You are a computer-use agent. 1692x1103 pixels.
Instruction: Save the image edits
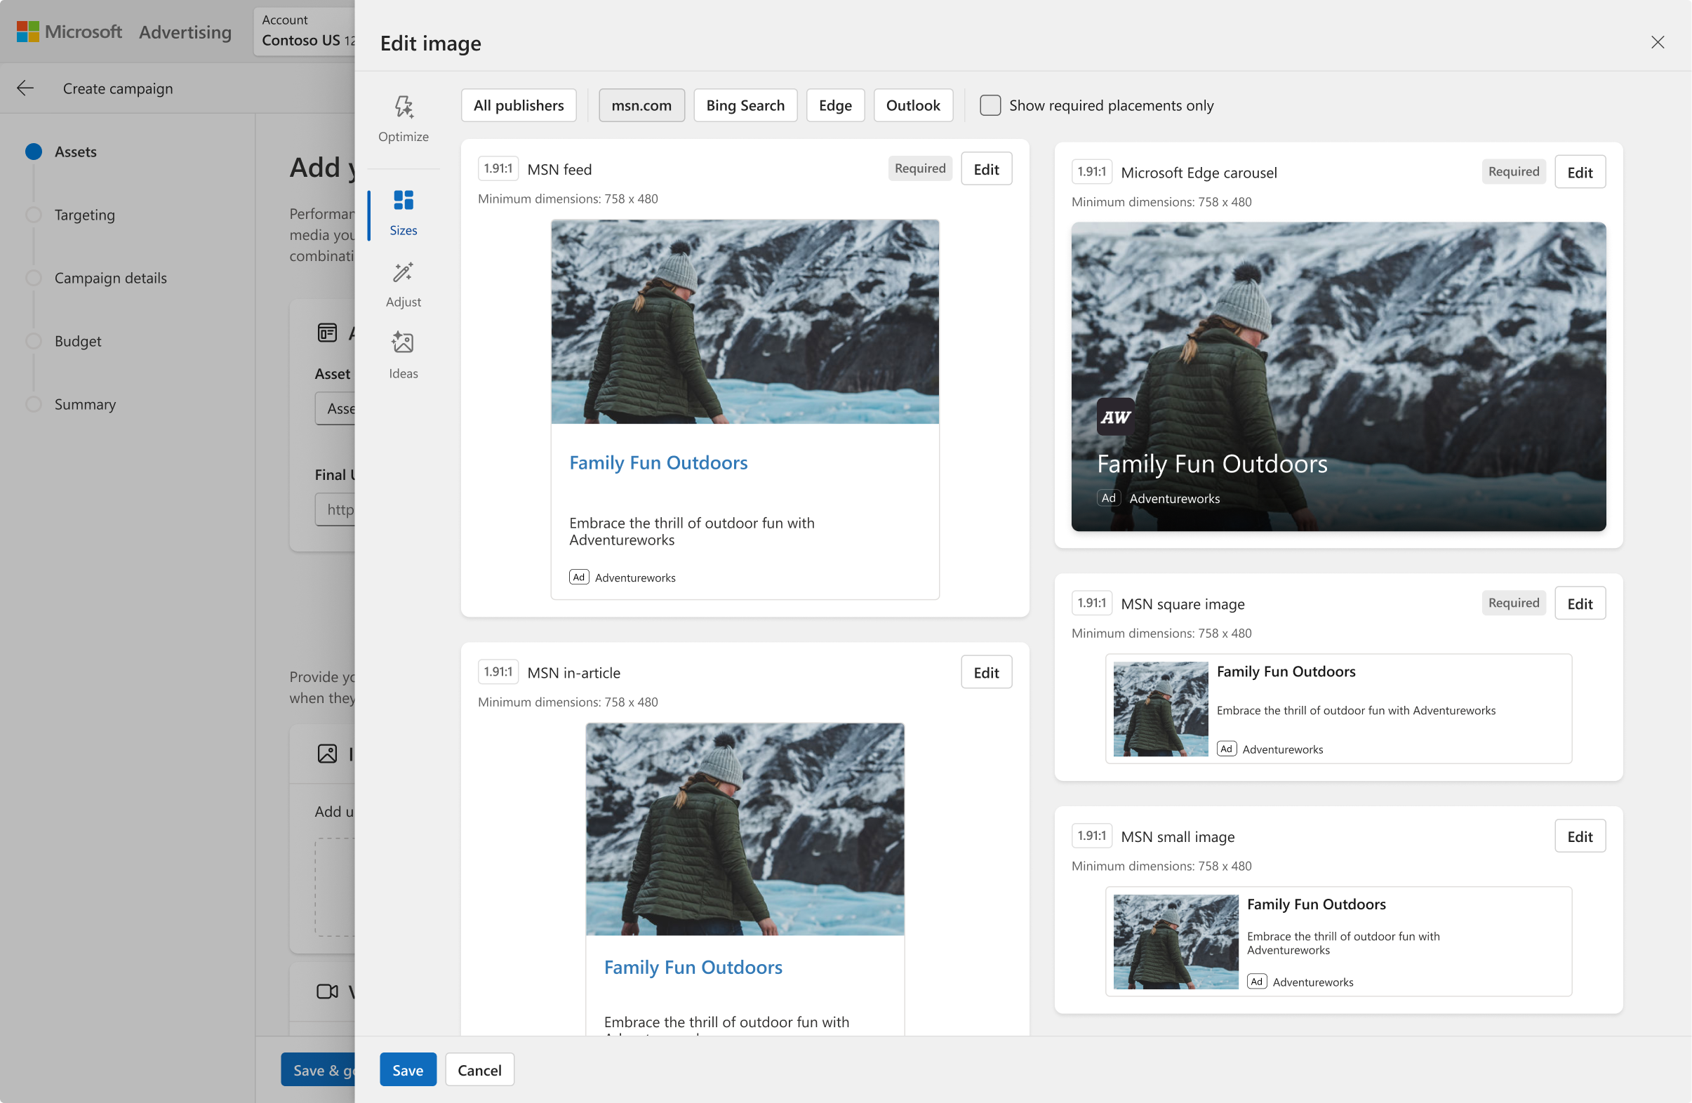pyautogui.click(x=407, y=1069)
